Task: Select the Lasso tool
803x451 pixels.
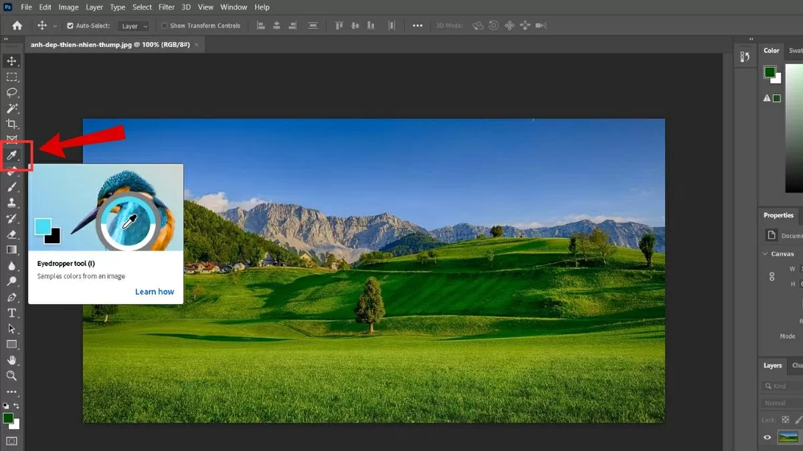Action: pos(12,93)
